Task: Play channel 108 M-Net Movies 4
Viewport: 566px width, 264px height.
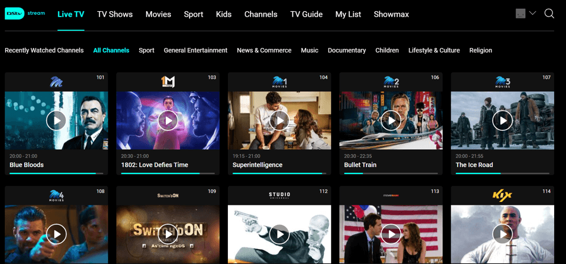Action: tap(56, 234)
